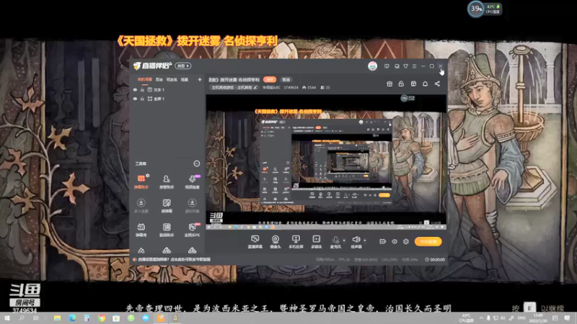This screenshot has height=324, width=577.
Task: Click the microphone 麦克风 icon
Action: click(x=335, y=240)
